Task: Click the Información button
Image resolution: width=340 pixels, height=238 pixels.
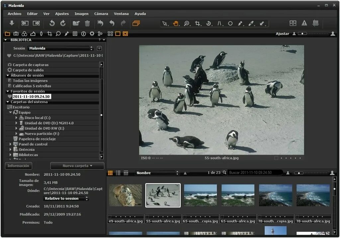Action: [18, 166]
